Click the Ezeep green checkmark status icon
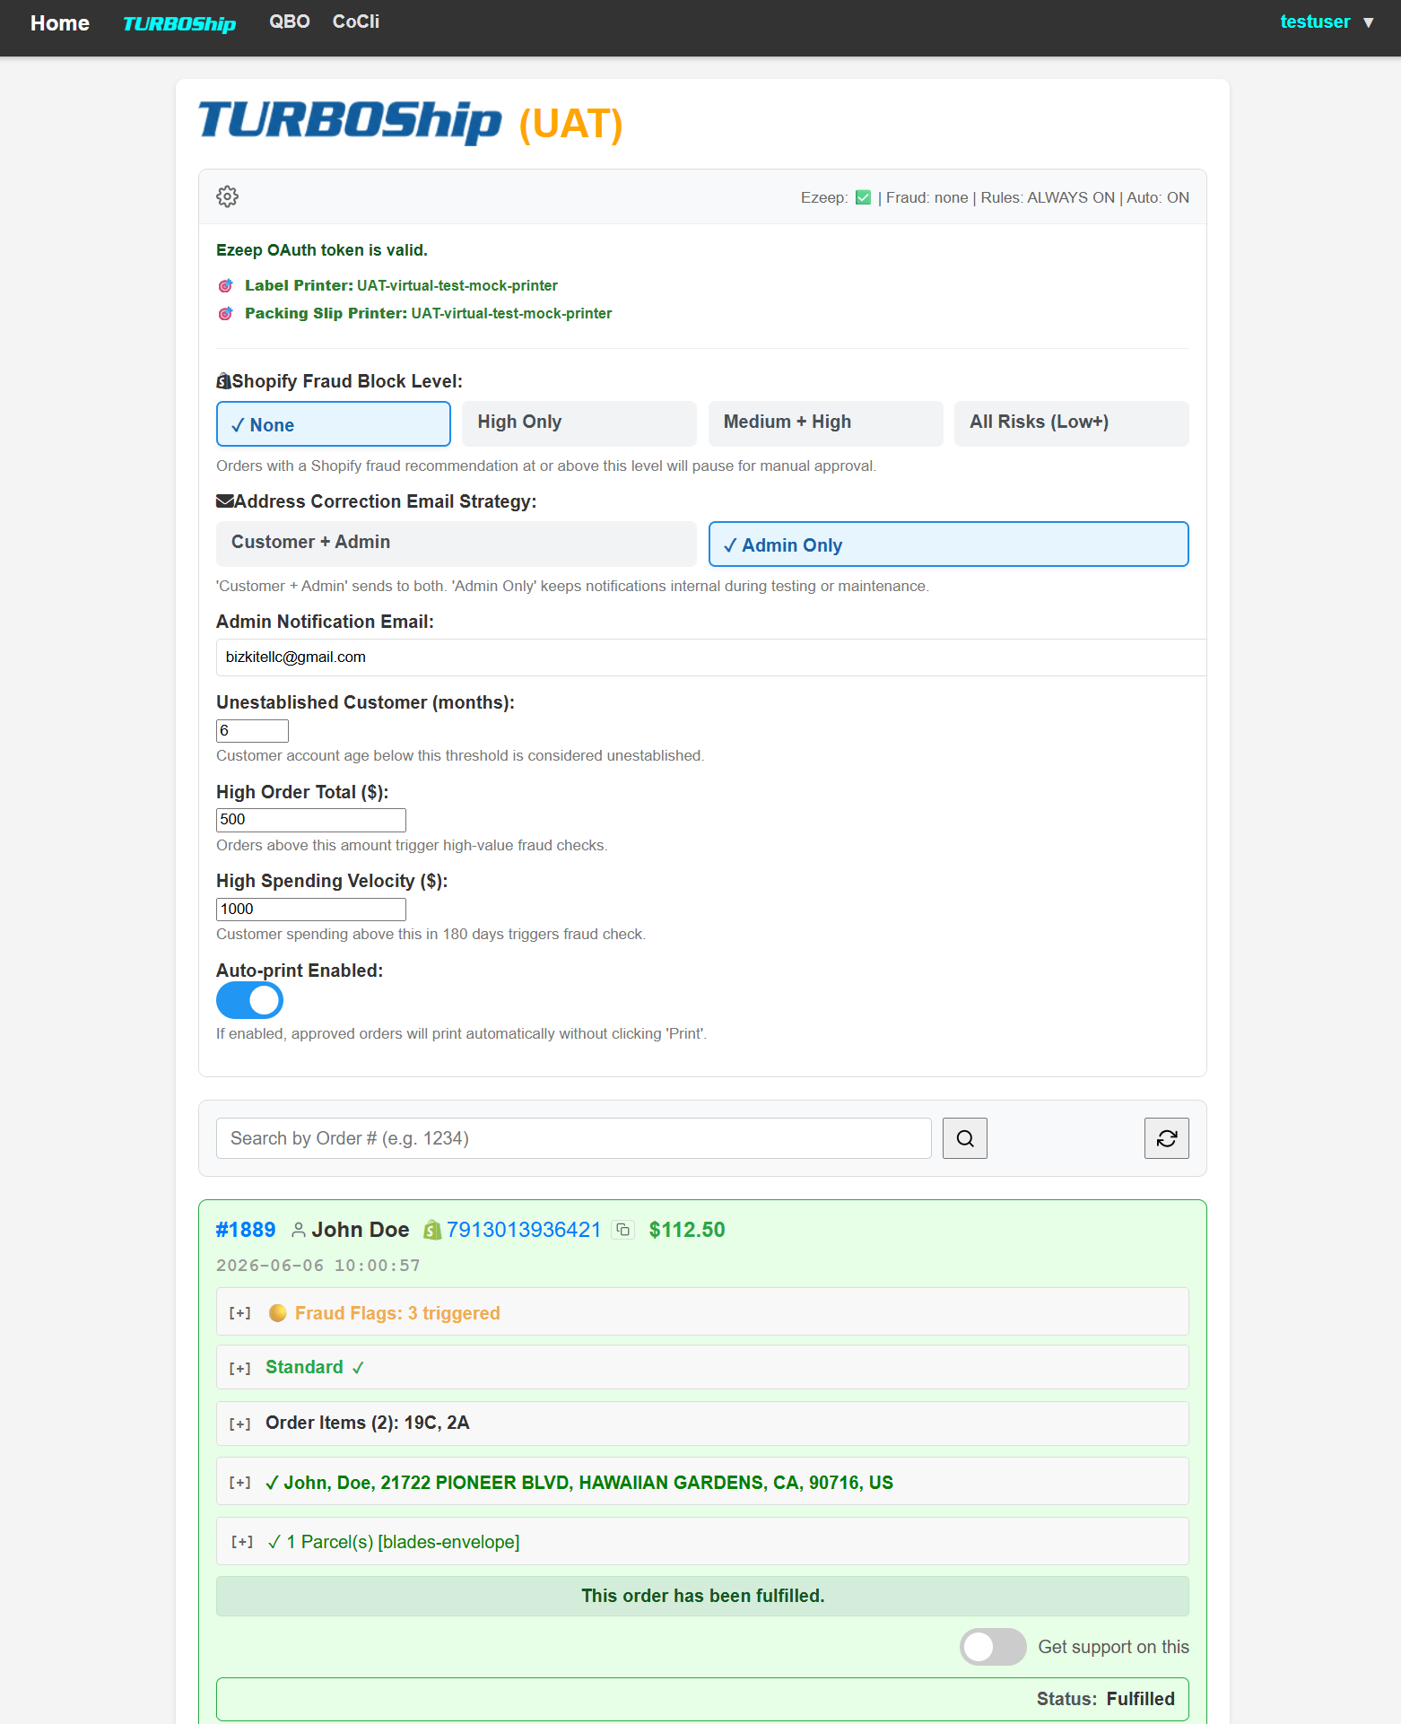The image size is (1401, 1724). tap(863, 197)
